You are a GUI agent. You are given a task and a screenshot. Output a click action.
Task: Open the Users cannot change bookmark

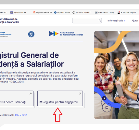pyautogui.click(x=105, y=12)
